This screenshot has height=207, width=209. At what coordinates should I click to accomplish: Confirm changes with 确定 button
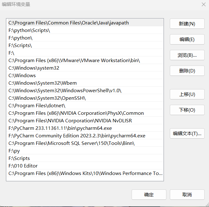149,195
